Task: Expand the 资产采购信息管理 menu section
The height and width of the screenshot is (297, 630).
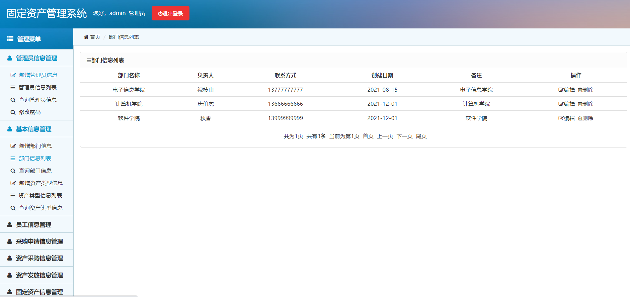Action: pyautogui.click(x=37, y=258)
